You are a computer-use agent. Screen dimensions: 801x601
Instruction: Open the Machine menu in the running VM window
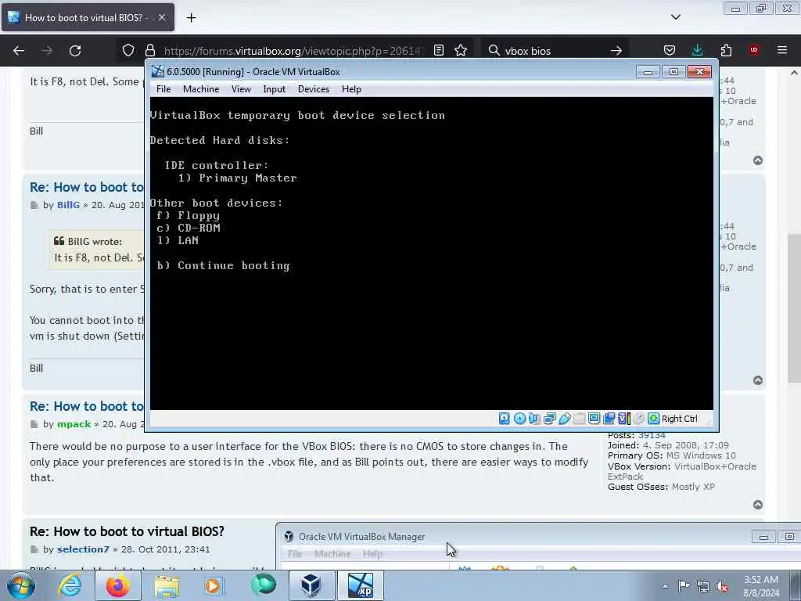click(x=201, y=89)
